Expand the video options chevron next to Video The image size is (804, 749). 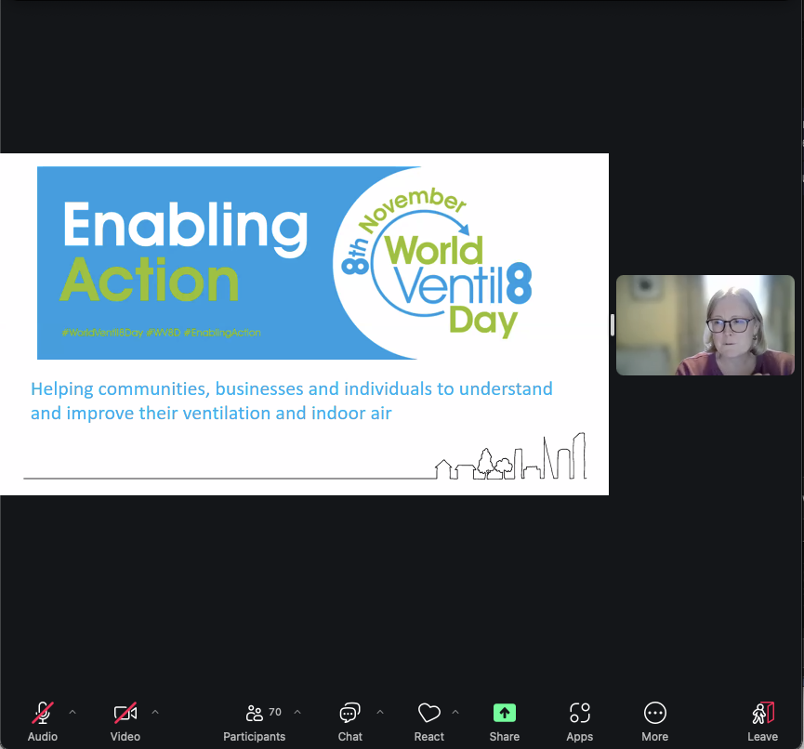[155, 712]
